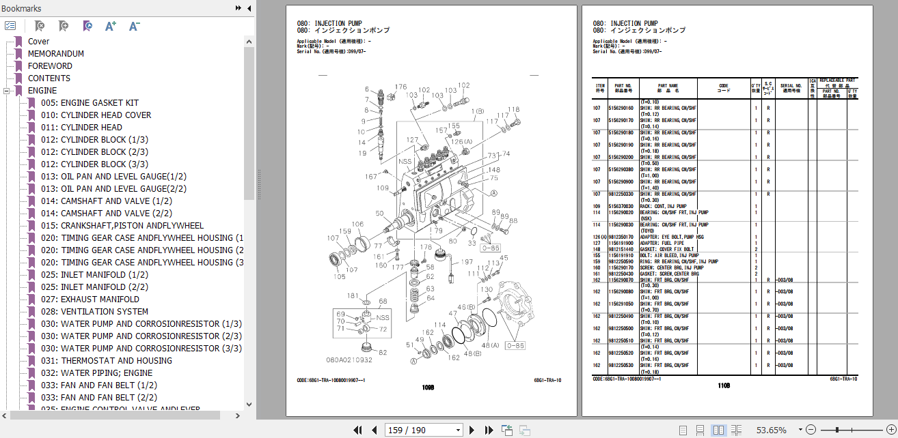
Task: Open bookmark 012: CYLINDER BLOCK (2/3)
Action: 94,152
